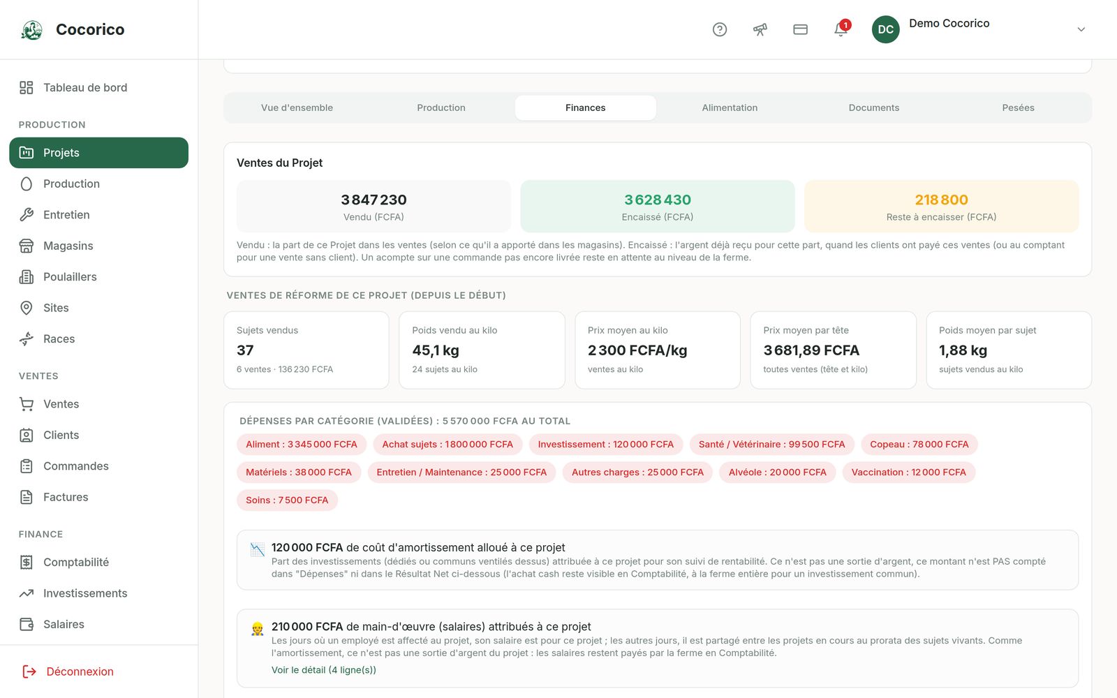This screenshot has height=698, width=1117.
Task: Click the Sites map pin icon
Action: click(27, 308)
